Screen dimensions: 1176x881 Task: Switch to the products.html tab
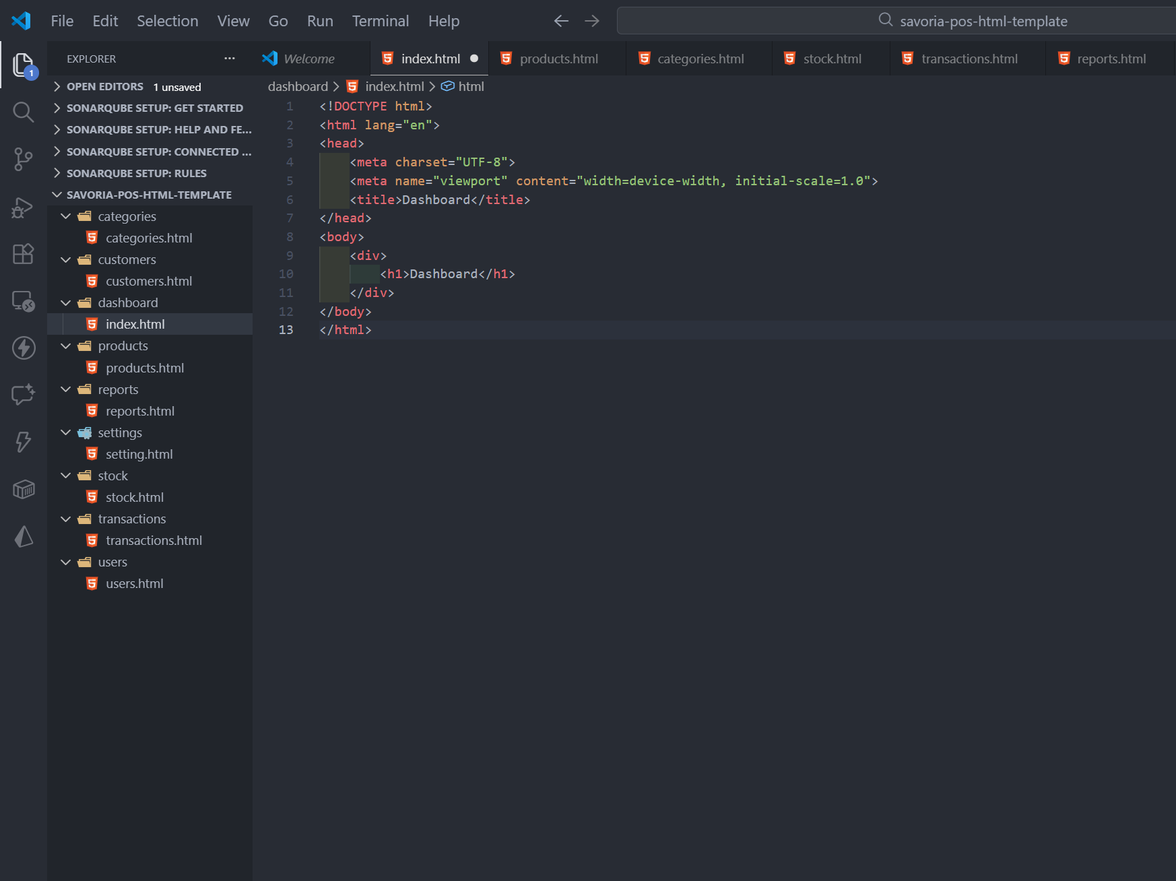click(558, 59)
